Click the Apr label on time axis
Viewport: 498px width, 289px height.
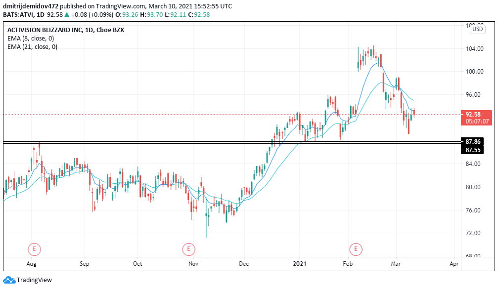click(x=454, y=264)
